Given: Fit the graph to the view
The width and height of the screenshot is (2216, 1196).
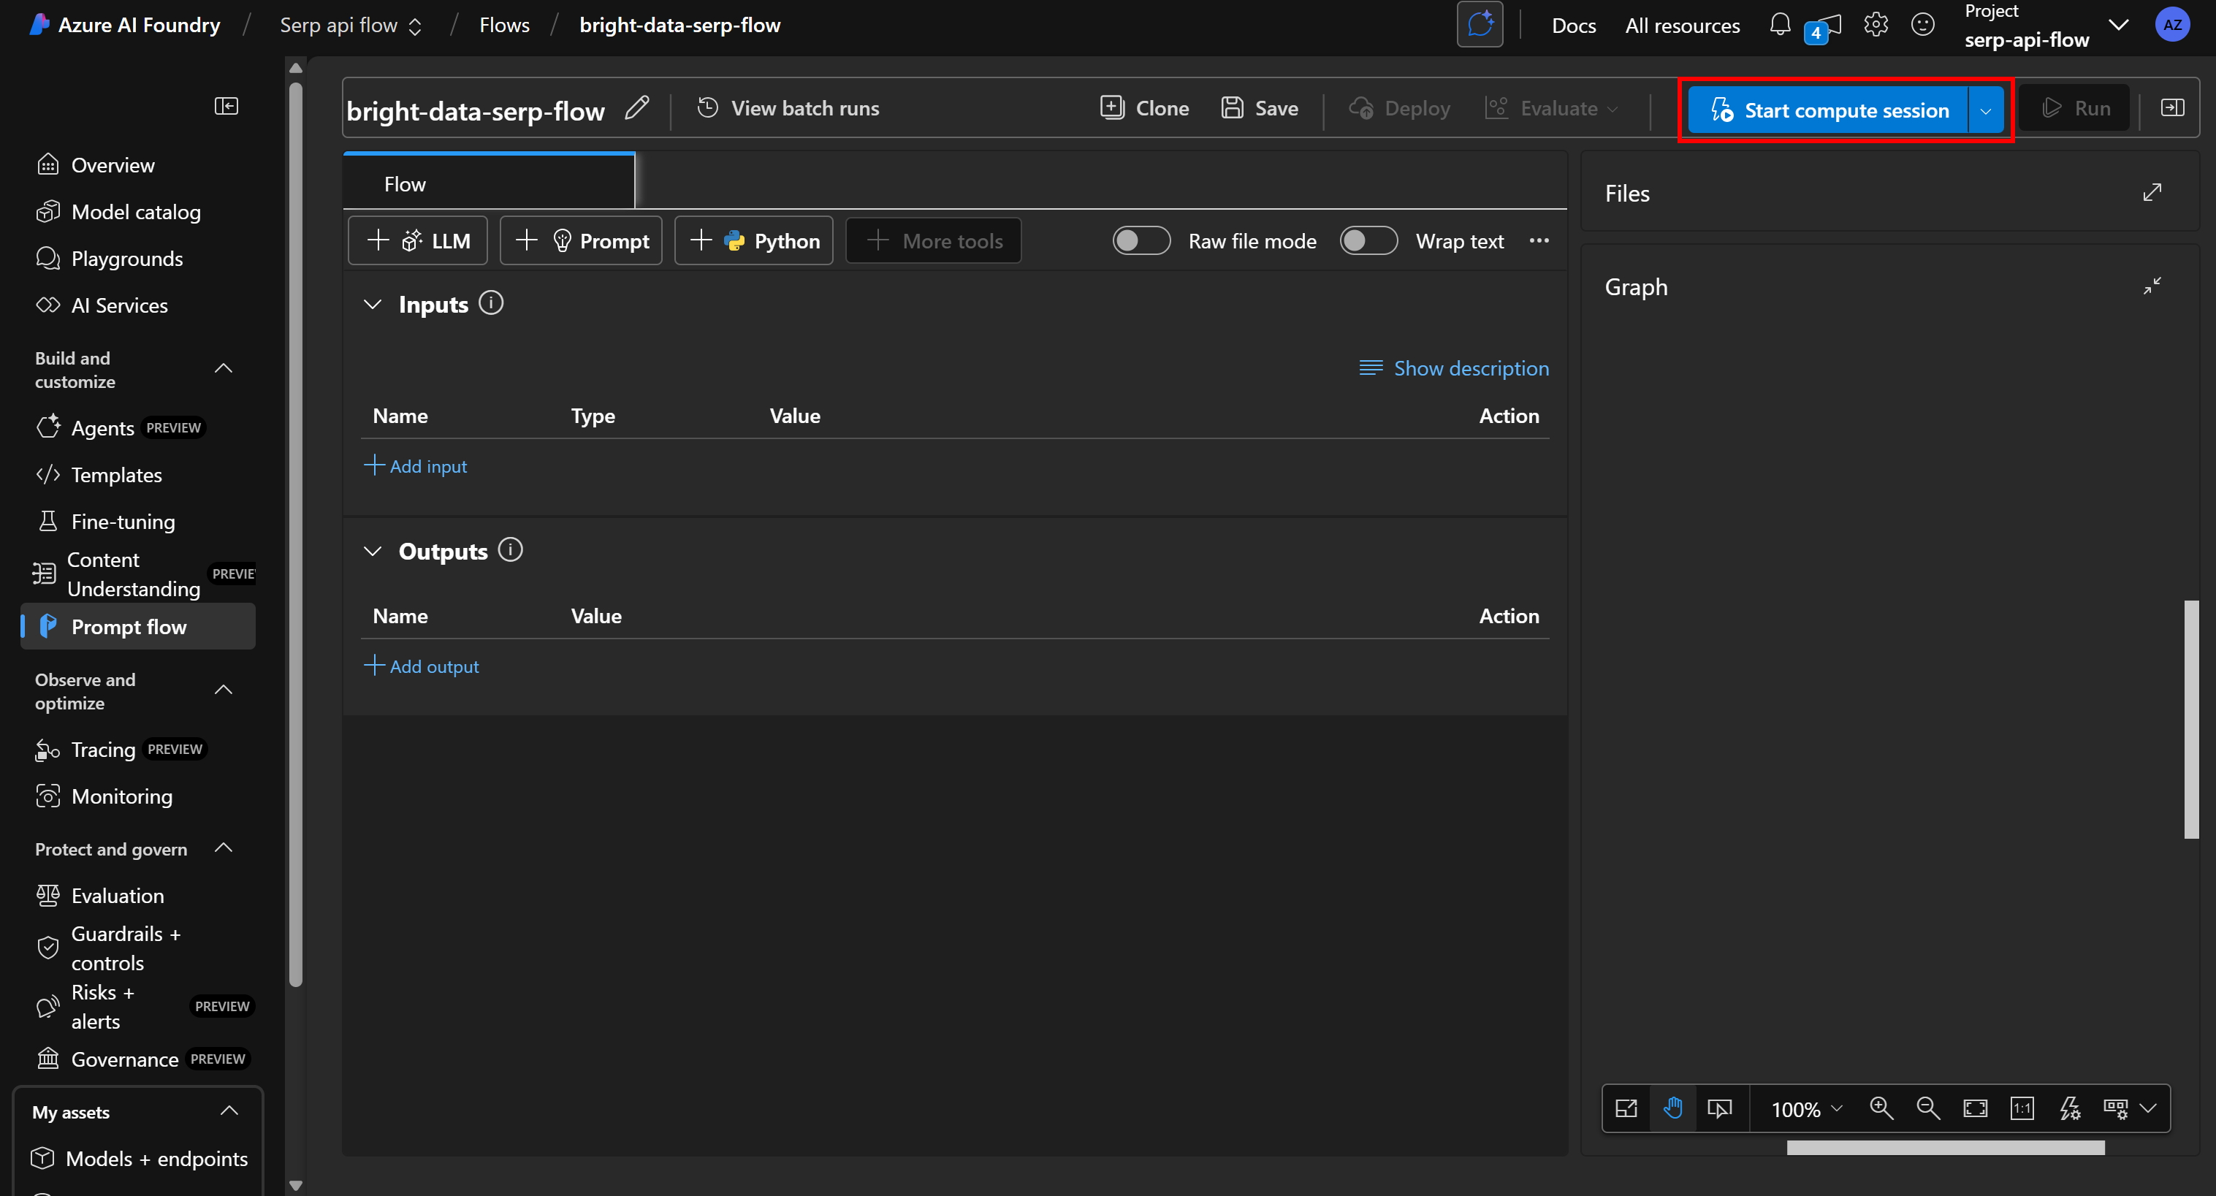Looking at the screenshot, I should pos(1975,1108).
